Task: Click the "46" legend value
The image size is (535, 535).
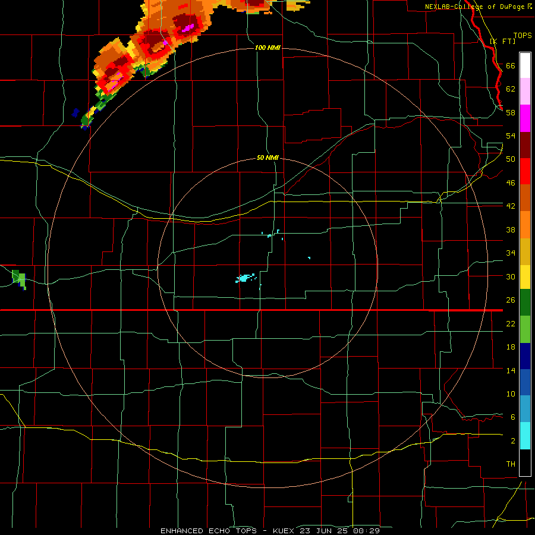Action: (511, 183)
